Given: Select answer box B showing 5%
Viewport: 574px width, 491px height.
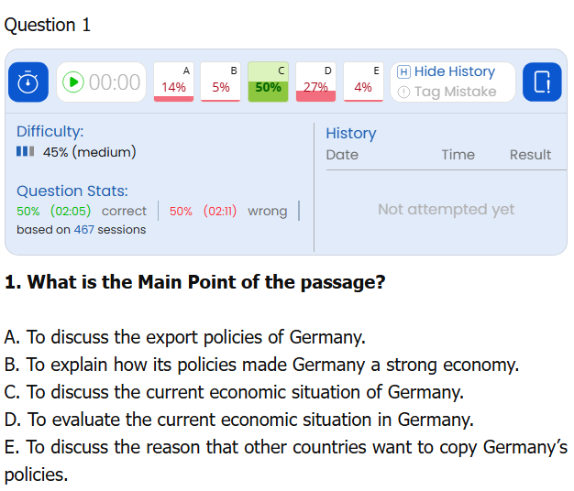Looking at the screenshot, I should pos(221,82).
